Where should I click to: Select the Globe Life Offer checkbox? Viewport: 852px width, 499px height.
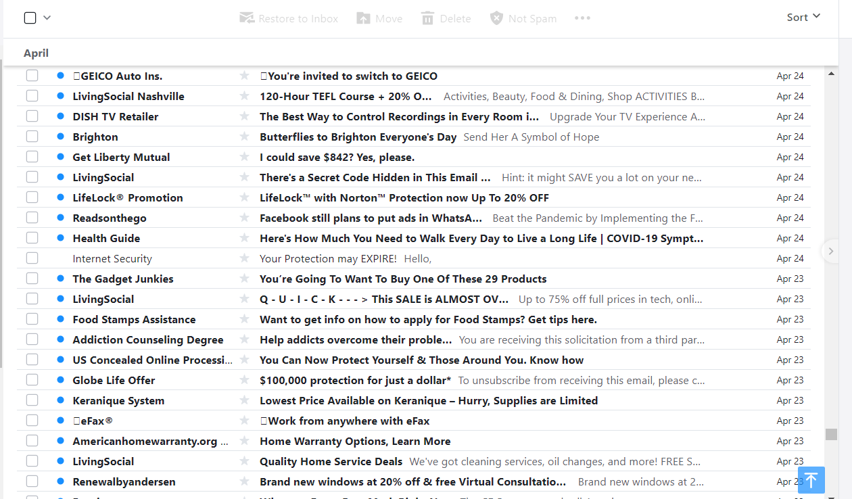coord(32,380)
